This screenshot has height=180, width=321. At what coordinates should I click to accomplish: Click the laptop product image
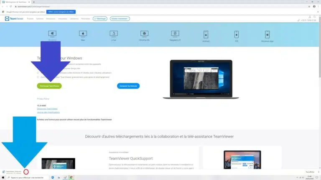click(201, 80)
